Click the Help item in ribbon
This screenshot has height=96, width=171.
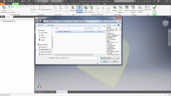pos(148,7)
